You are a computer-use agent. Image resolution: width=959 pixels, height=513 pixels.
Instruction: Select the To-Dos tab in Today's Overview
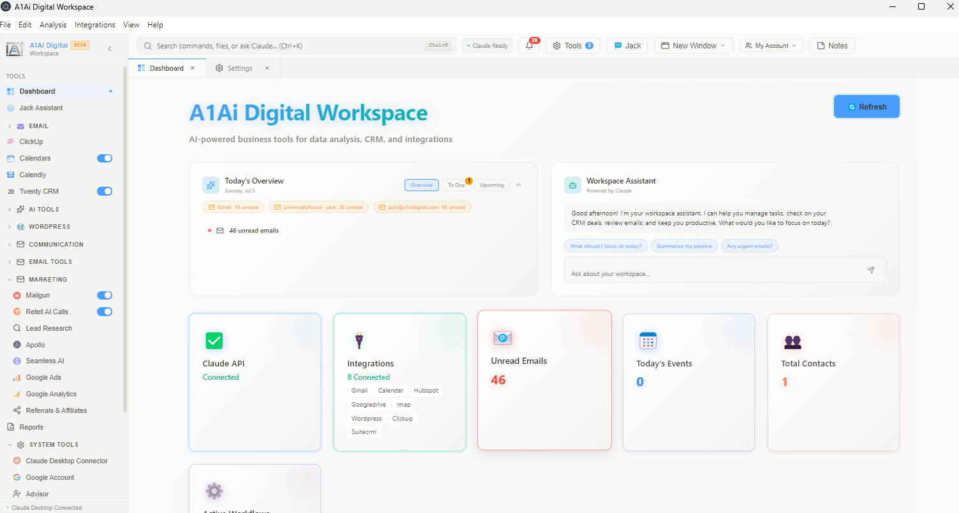tap(456, 185)
